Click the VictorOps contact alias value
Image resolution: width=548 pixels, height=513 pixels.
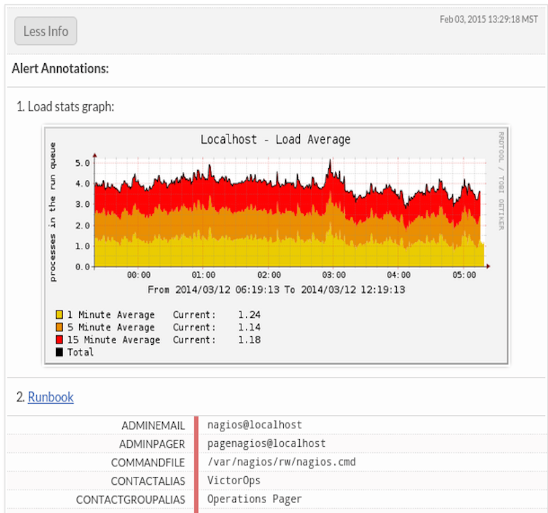tap(233, 480)
